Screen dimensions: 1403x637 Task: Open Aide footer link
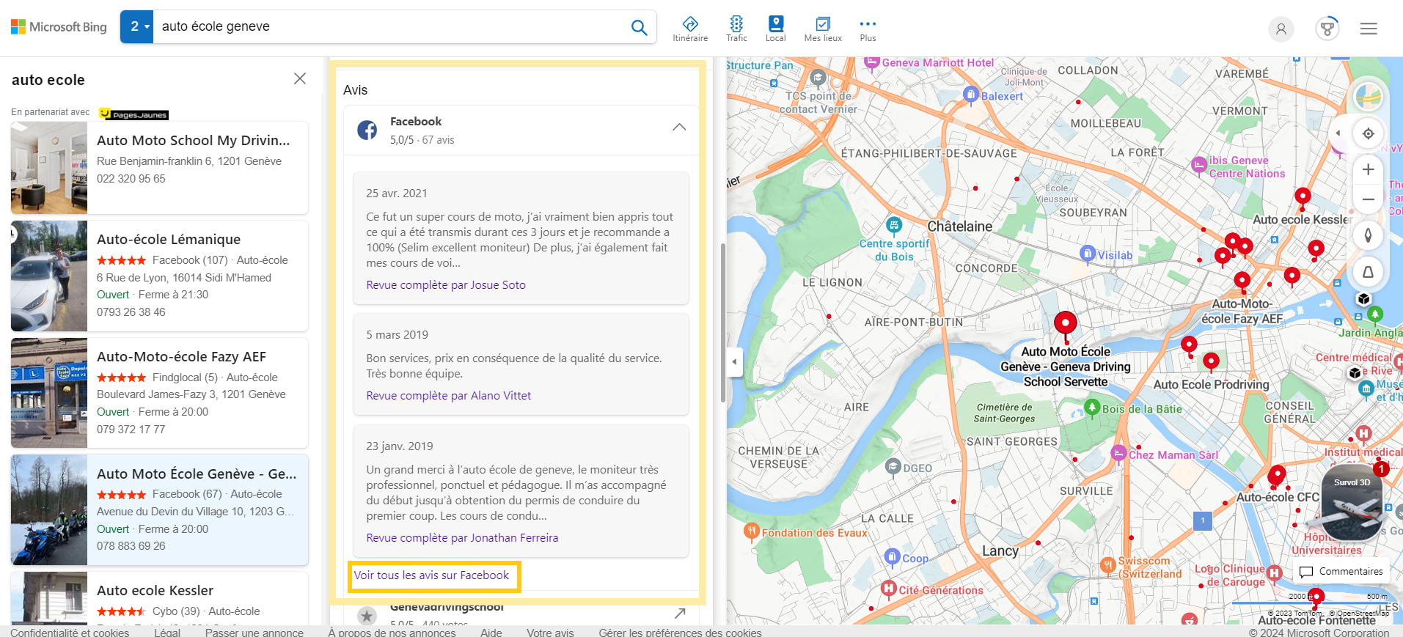coord(491,632)
